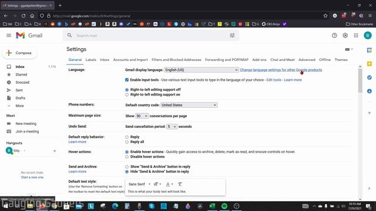Switch to the Inbox settings tab
This screenshot has height=211, width=376.
tap(105, 60)
